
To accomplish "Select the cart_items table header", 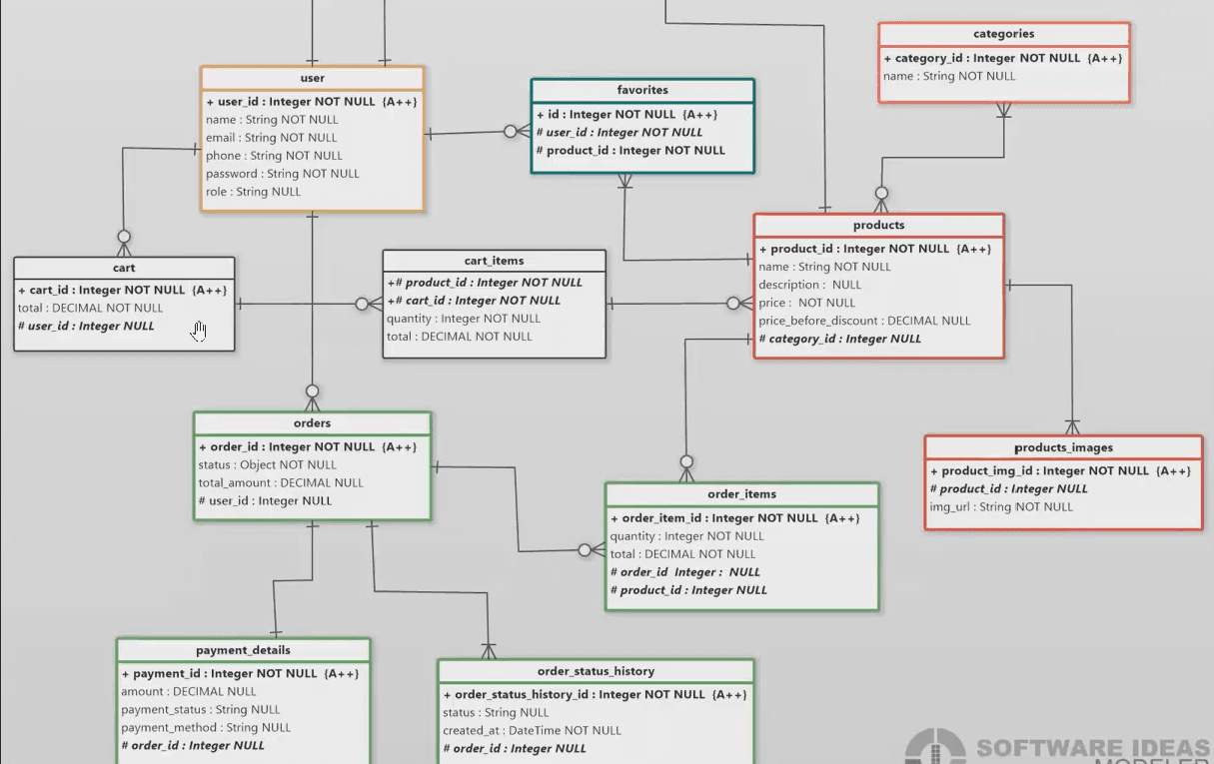I will coord(495,262).
